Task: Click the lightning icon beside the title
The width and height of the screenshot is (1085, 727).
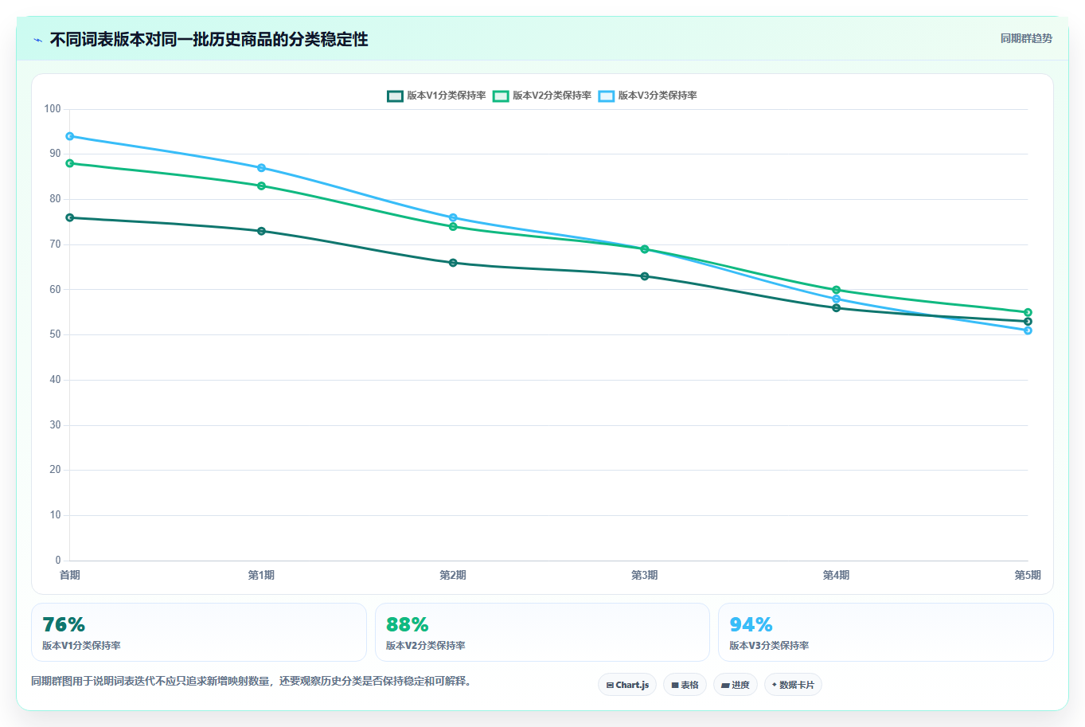Action: (x=37, y=40)
